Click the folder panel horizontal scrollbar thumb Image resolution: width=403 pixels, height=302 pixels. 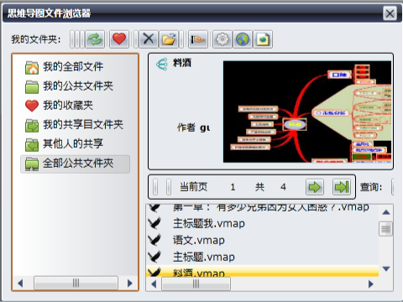pyautogui.click(x=76, y=283)
